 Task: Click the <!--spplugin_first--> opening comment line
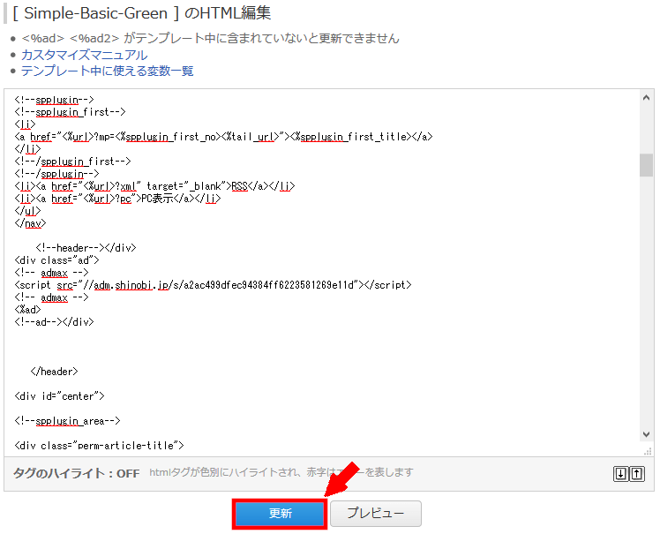pyautogui.click(x=70, y=112)
